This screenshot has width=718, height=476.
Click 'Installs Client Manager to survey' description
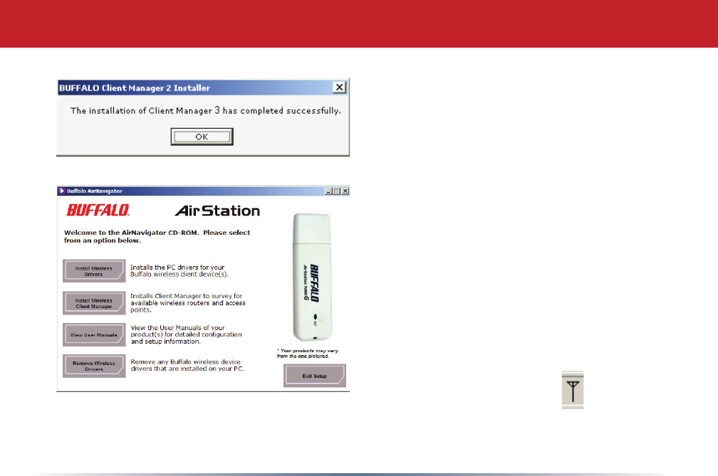tap(188, 302)
